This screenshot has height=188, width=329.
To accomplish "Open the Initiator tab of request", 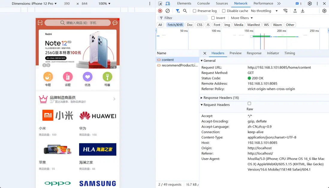I will 273,53.
